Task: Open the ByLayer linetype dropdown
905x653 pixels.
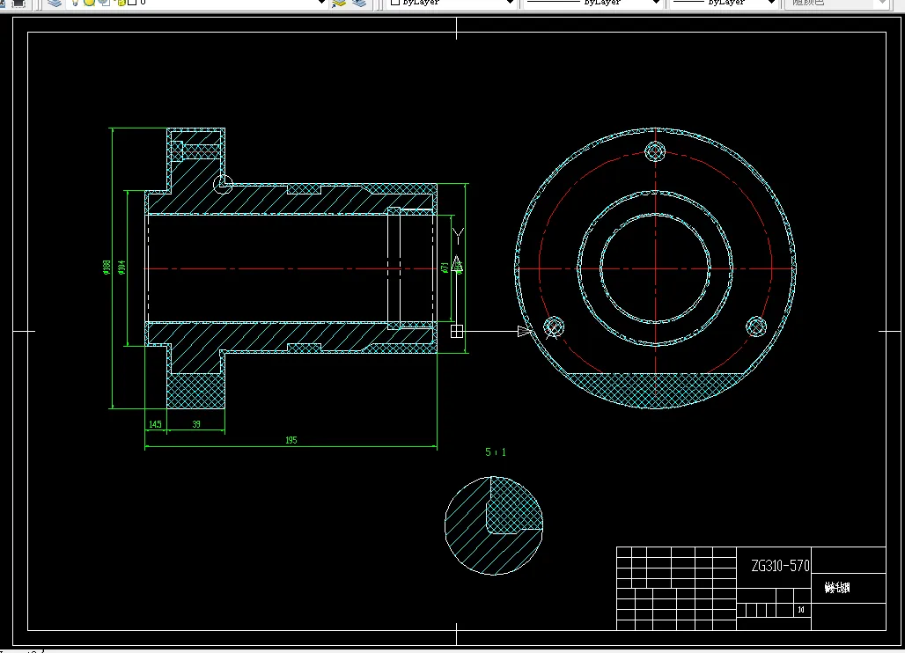Action: [x=656, y=3]
